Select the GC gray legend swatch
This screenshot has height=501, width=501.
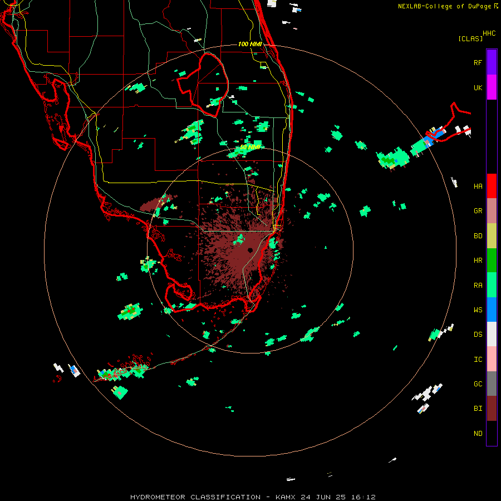(x=492, y=384)
